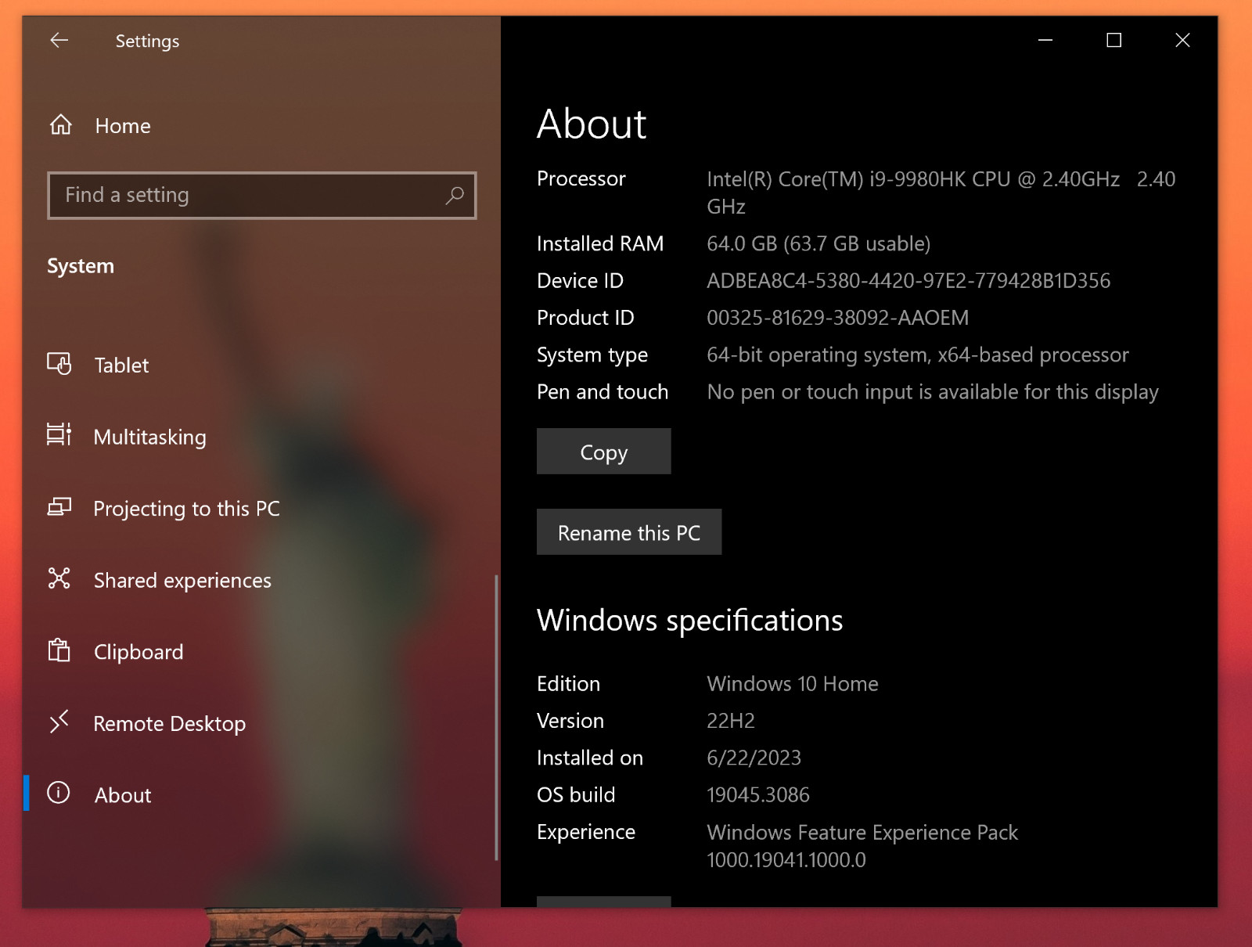Focus the Find a setting search box
This screenshot has height=947, width=1252.
[261, 196]
